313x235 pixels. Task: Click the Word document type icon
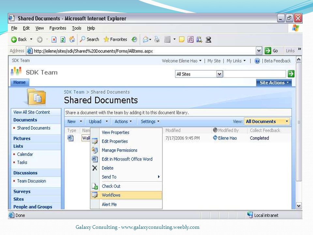(70, 138)
